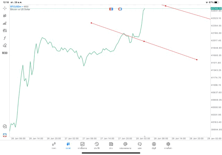The height and width of the screenshot is (155, 222).
Task: Select the Chart (กราฟ) tab
Action: click(x=68, y=145)
